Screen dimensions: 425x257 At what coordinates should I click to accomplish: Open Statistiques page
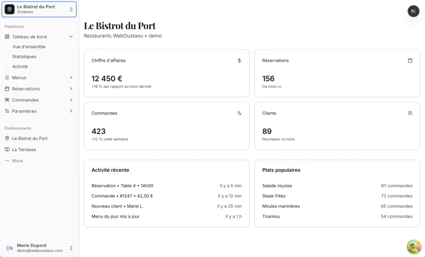tap(24, 56)
